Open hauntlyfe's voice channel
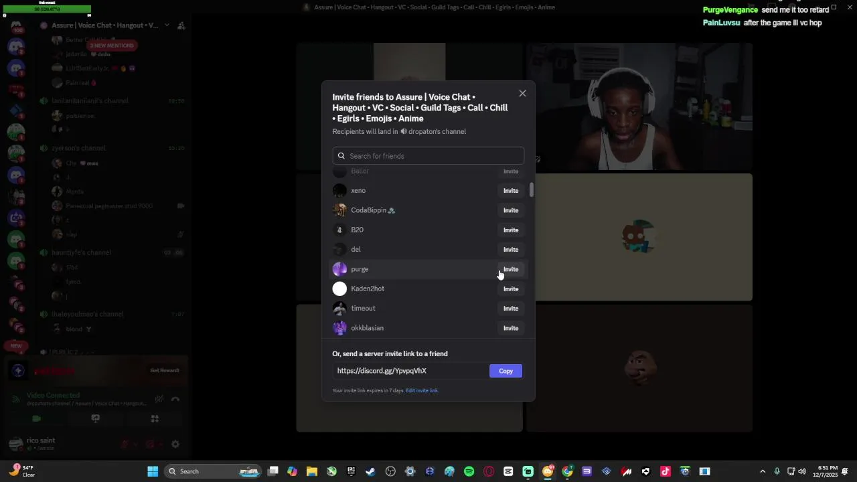 click(81, 253)
